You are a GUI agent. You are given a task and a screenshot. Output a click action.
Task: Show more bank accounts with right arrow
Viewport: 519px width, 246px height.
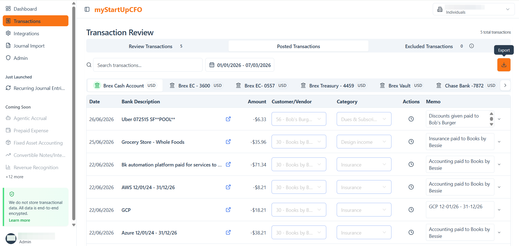point(505,85)
